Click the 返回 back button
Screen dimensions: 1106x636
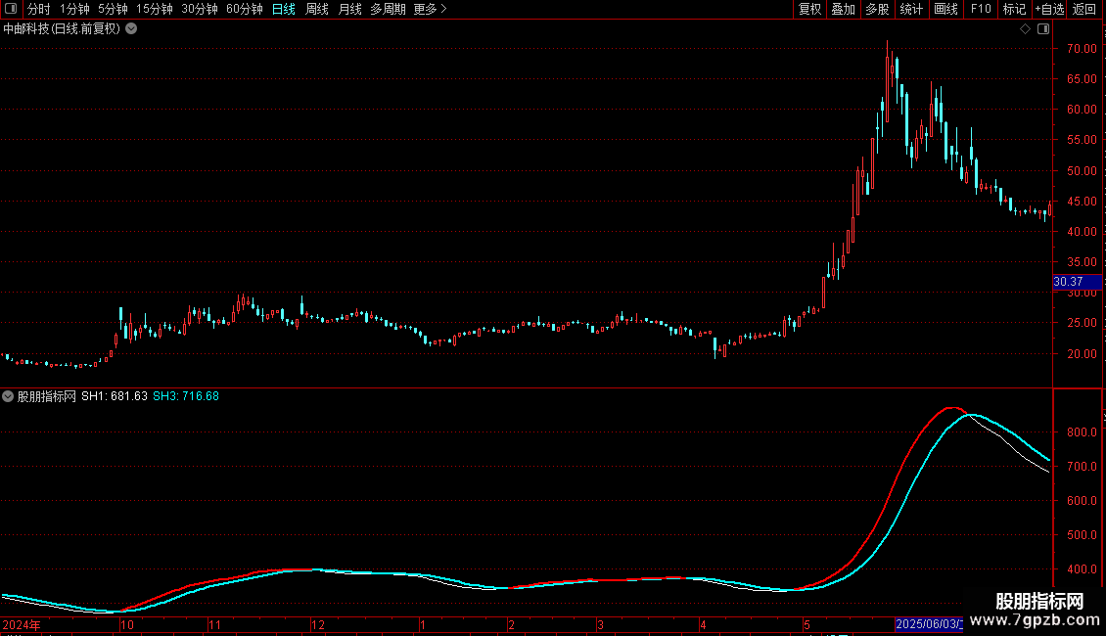(x=1084, y=9)
